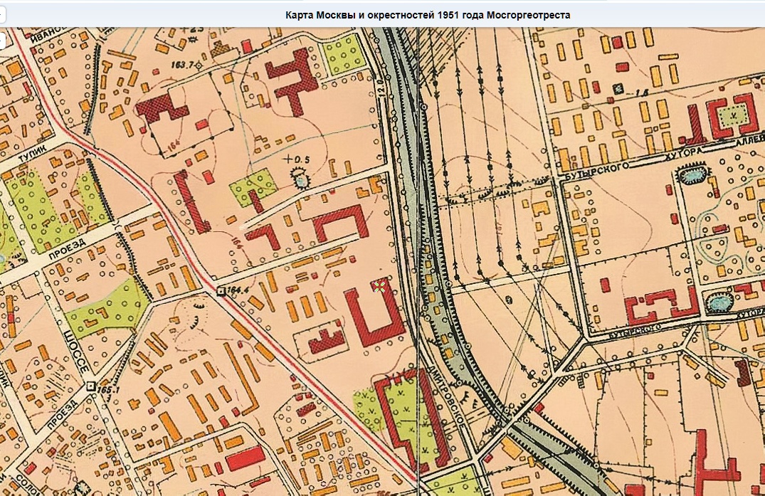Click the '+0.5' height mark
The image size is (765, 496).
click(297, 159)
